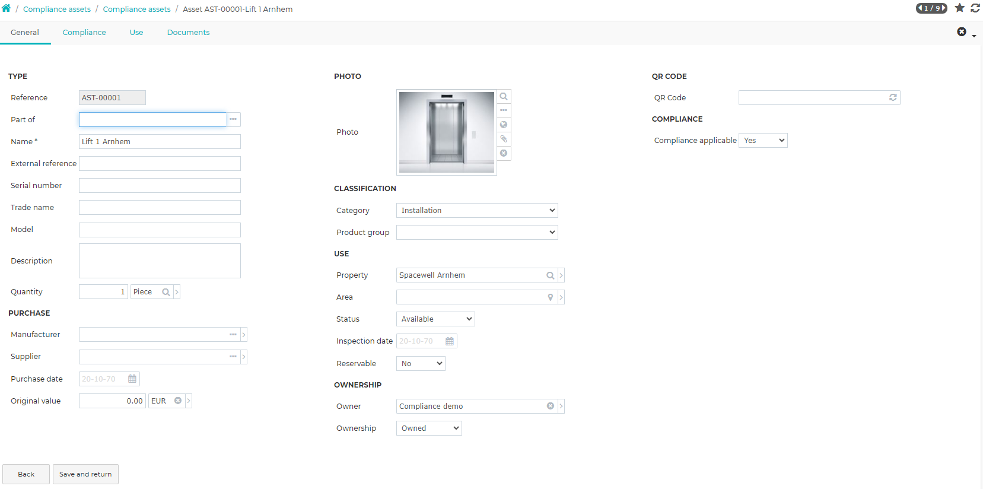
Task: Open Compliance applicable dropdown
Action: coord(763,140)
